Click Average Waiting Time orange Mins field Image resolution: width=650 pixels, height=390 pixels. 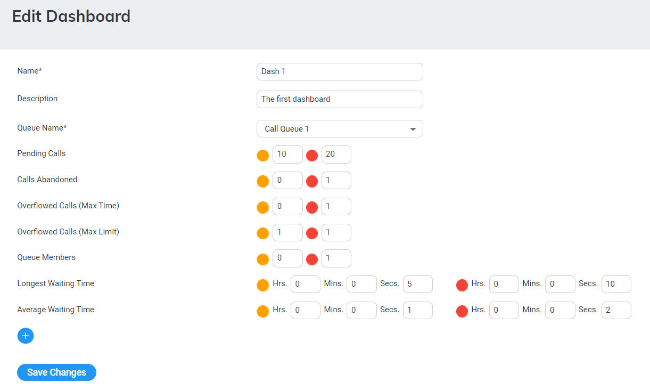[x=361, y=310]
